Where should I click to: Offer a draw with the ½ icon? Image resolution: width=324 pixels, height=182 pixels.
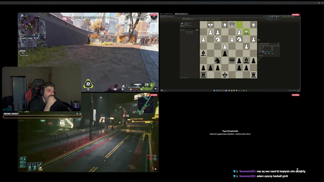(269, 54)
